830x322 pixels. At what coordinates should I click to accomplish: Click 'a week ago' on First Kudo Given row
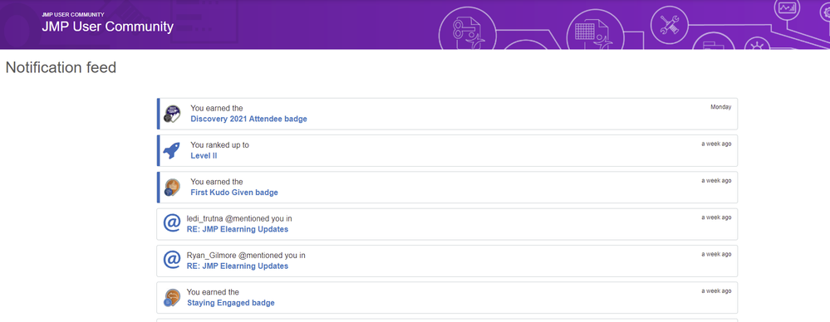click(x=717, y=180)
